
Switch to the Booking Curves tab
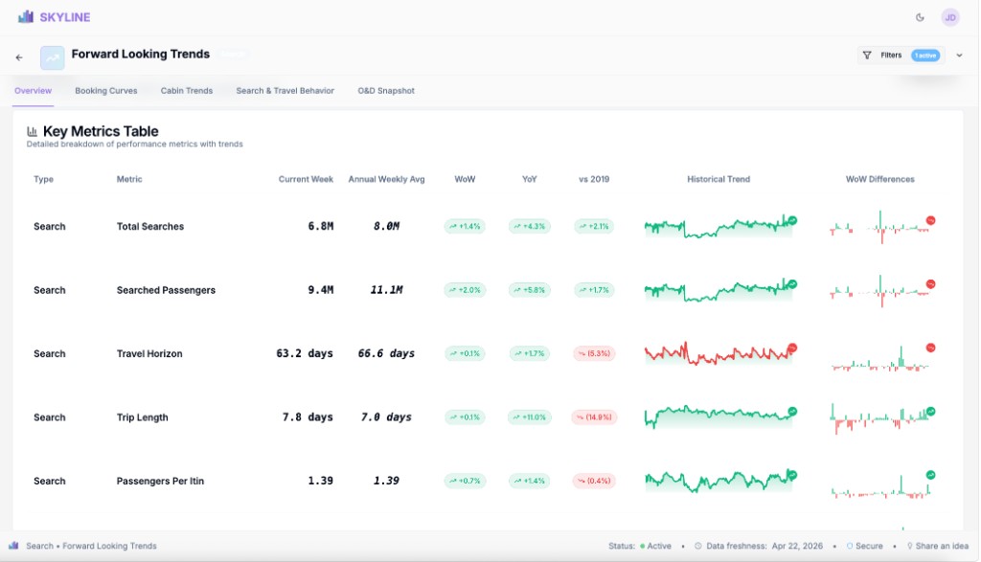click(x=106, y=91)
